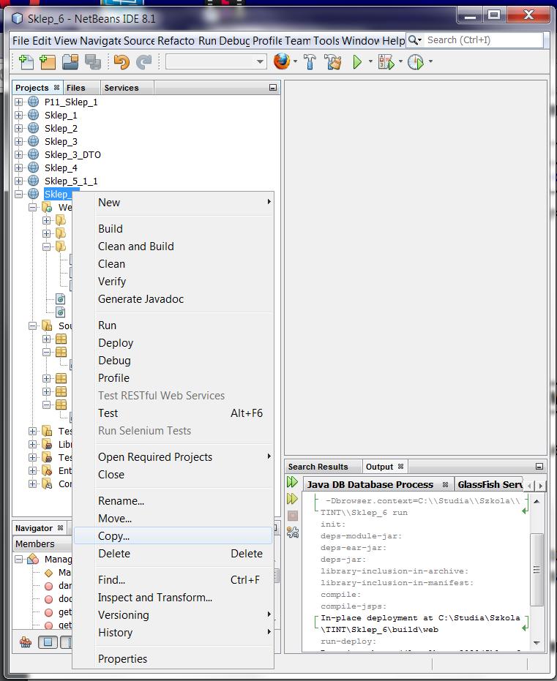This screenshot has height=681, width=557.
Task: Click the Output scrollbar down arrow
Action: click(x=537, y=643)
